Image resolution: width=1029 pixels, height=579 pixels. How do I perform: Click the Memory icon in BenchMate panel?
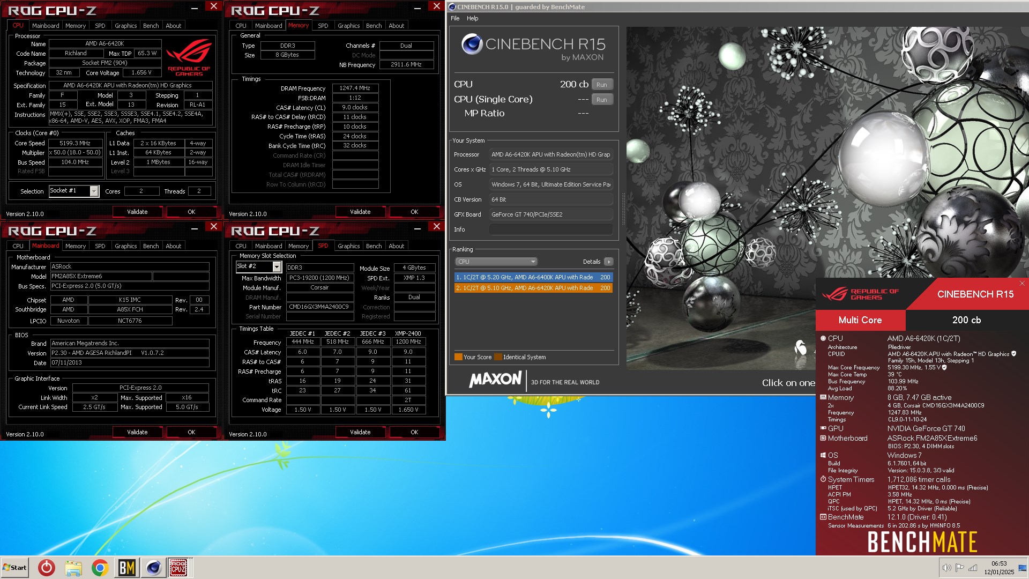823,397
